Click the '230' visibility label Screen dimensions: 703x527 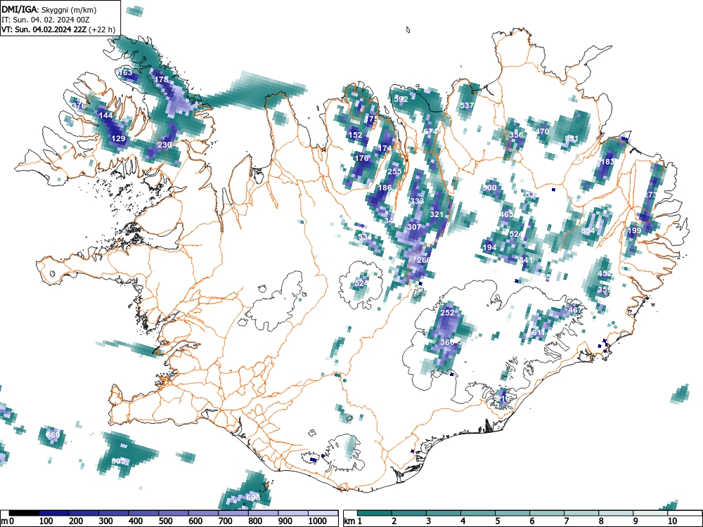pos(165,145)
